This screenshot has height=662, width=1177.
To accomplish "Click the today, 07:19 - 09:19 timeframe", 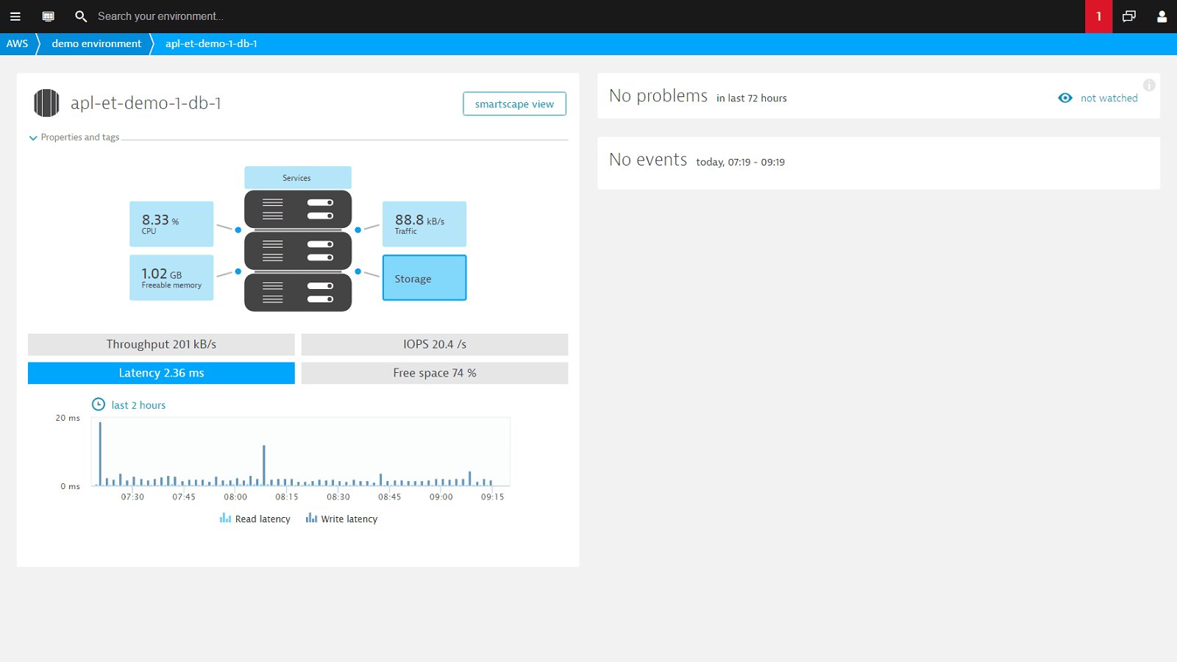I will point(741,163).
